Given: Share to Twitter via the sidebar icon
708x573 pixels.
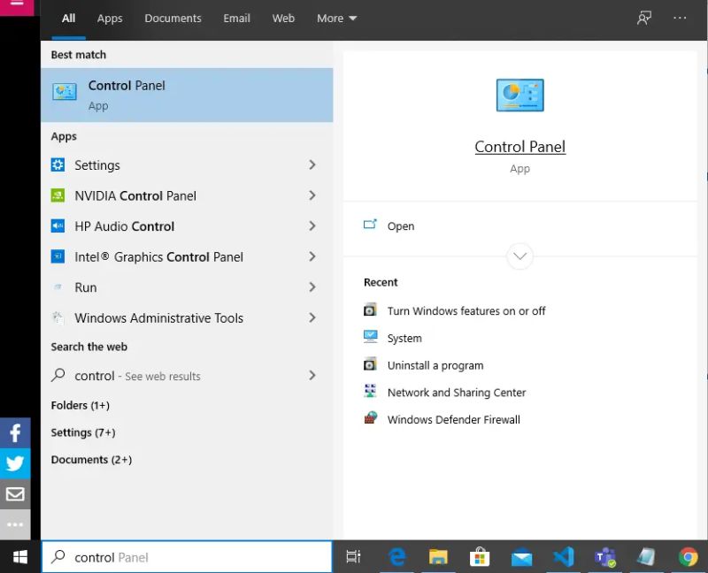Looking at the screenshot, I should tap(14, 463).
